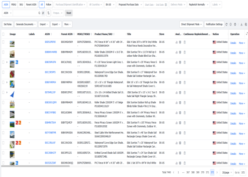This screenshot has height=177, width=248.
Task: Open the Replenish Normally dropdown
Action: pos(199,5)
